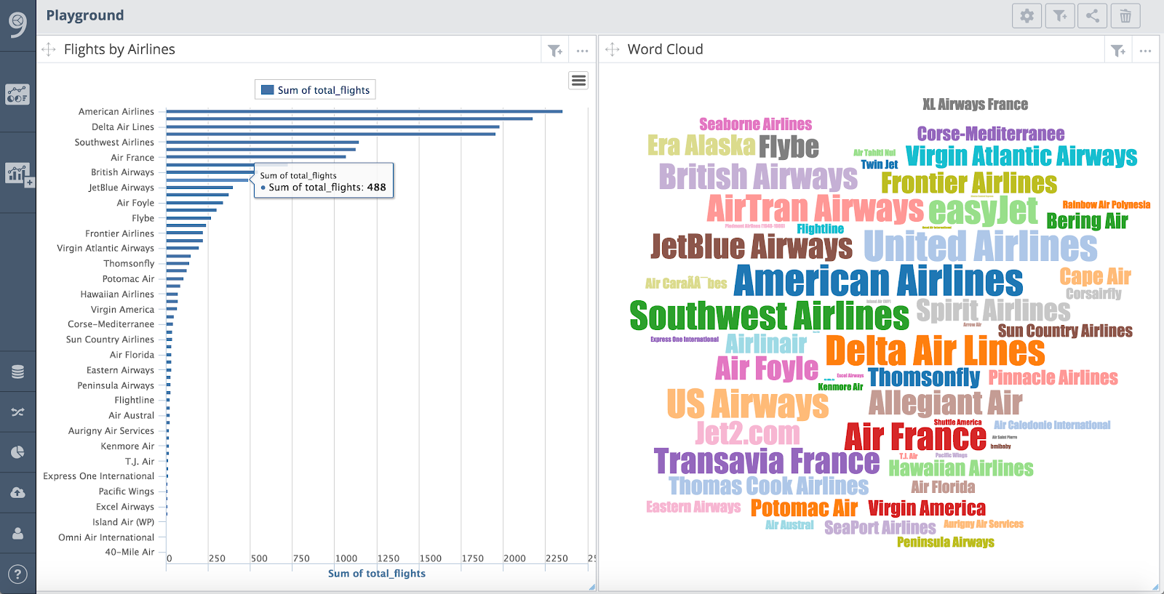Click the Southwest Airlines bar in the chart
Image resolution: width=1164 pixels, height=594 pixels.
pyautogui.click(x=263, y=142)
